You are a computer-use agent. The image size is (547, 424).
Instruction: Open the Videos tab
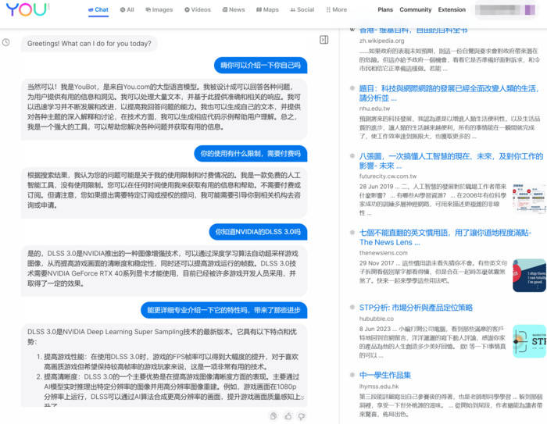tap(198, 10)
